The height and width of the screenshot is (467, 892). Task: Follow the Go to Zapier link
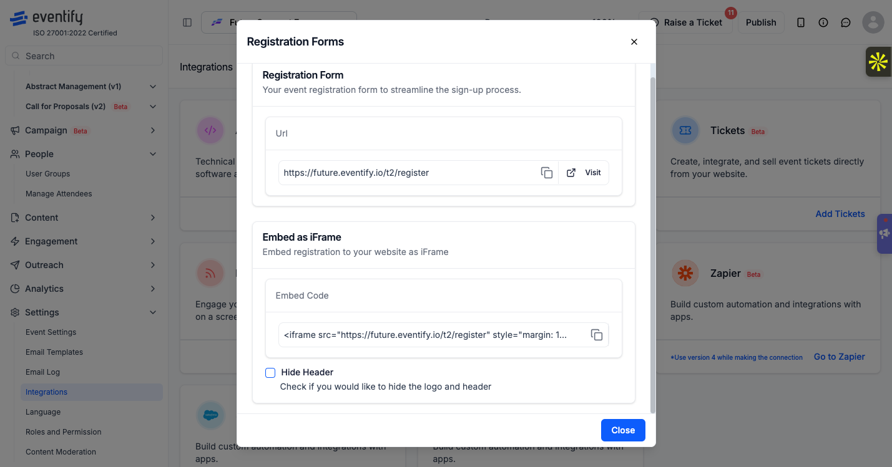click(840, 357)
